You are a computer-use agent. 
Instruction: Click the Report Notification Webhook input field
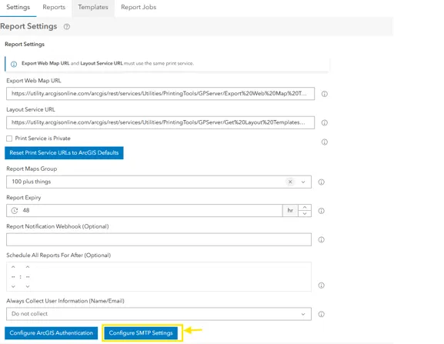(x=159, y=239)
